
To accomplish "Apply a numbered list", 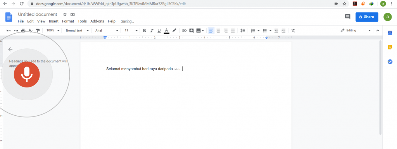I will [x=253, y=31].
